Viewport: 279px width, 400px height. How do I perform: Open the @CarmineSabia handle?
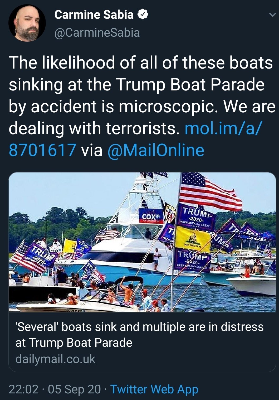[x=97, y=33]
